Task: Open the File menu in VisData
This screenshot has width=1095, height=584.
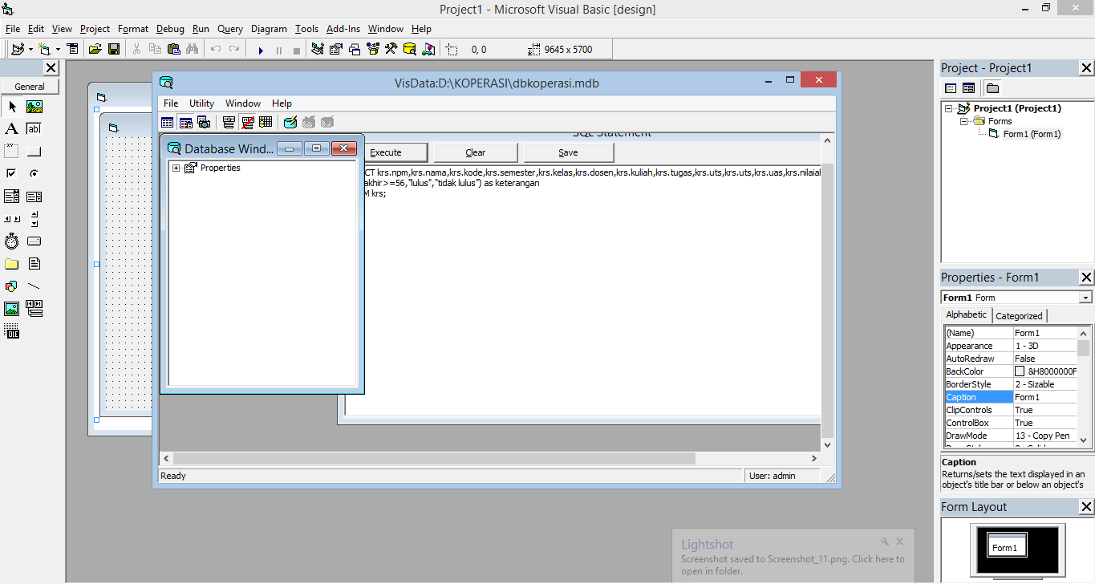Action: (x=171, y=103)
